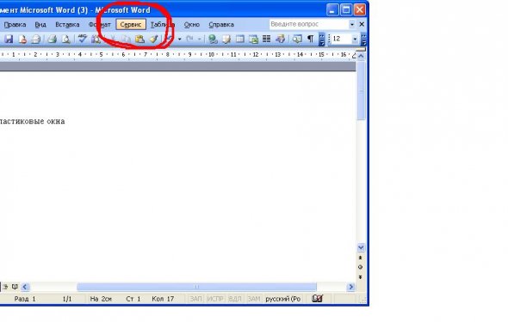Toggle the paragraph marks ¶ button
Screen dimensions: 508x322
pos(310,39)
